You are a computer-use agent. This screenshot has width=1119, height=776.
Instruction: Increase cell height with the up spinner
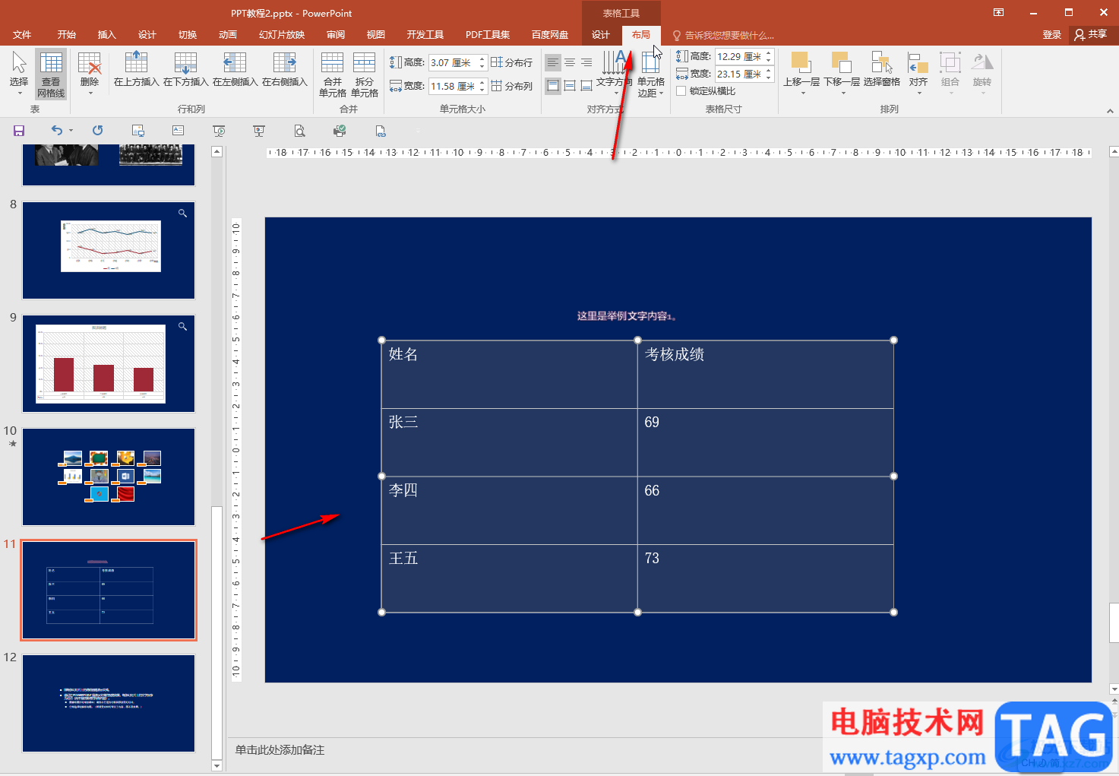pyautogui.click(x=482, y=59)
